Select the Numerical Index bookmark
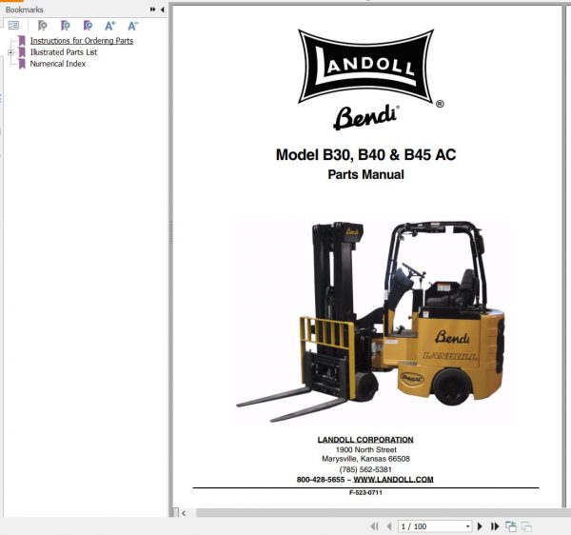Screen dimensions: 571x535 (x=57, y=64)
